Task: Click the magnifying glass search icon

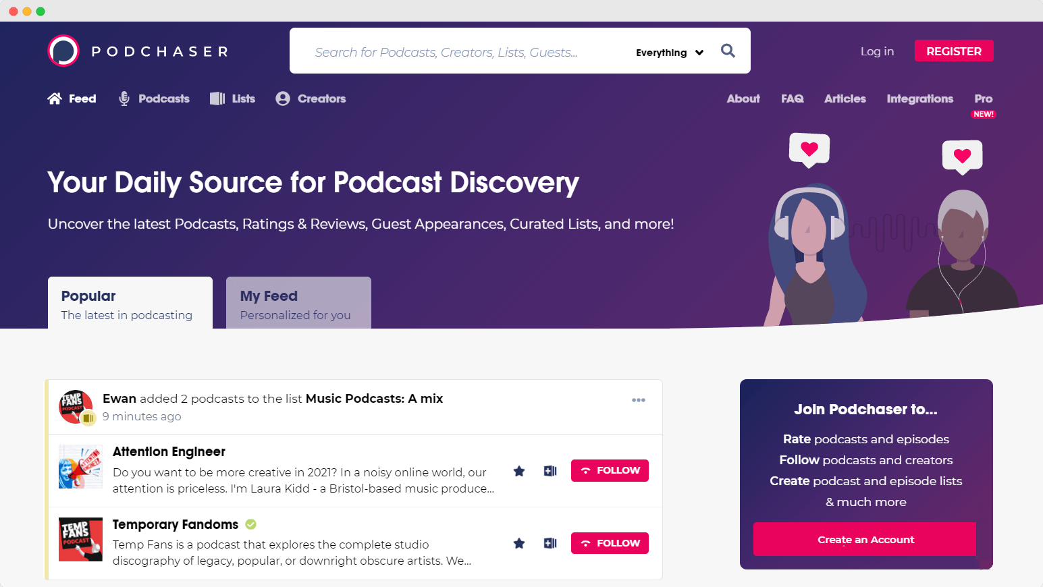Action: pos(728,51)
